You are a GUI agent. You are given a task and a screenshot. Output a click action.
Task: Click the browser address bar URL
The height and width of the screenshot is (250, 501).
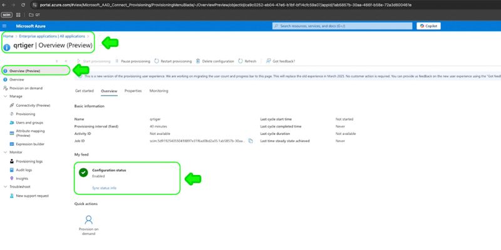click(x=225, y=5)
